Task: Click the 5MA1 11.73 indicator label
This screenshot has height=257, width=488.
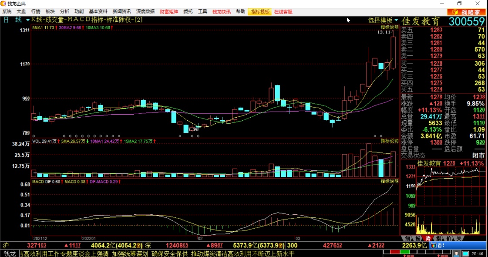Action: click(x=43, y=28)
